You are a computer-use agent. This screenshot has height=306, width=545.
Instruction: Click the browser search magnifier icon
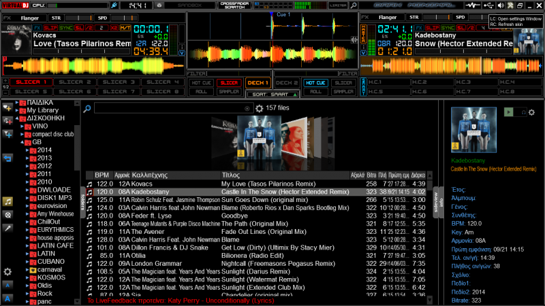point(87,108)
